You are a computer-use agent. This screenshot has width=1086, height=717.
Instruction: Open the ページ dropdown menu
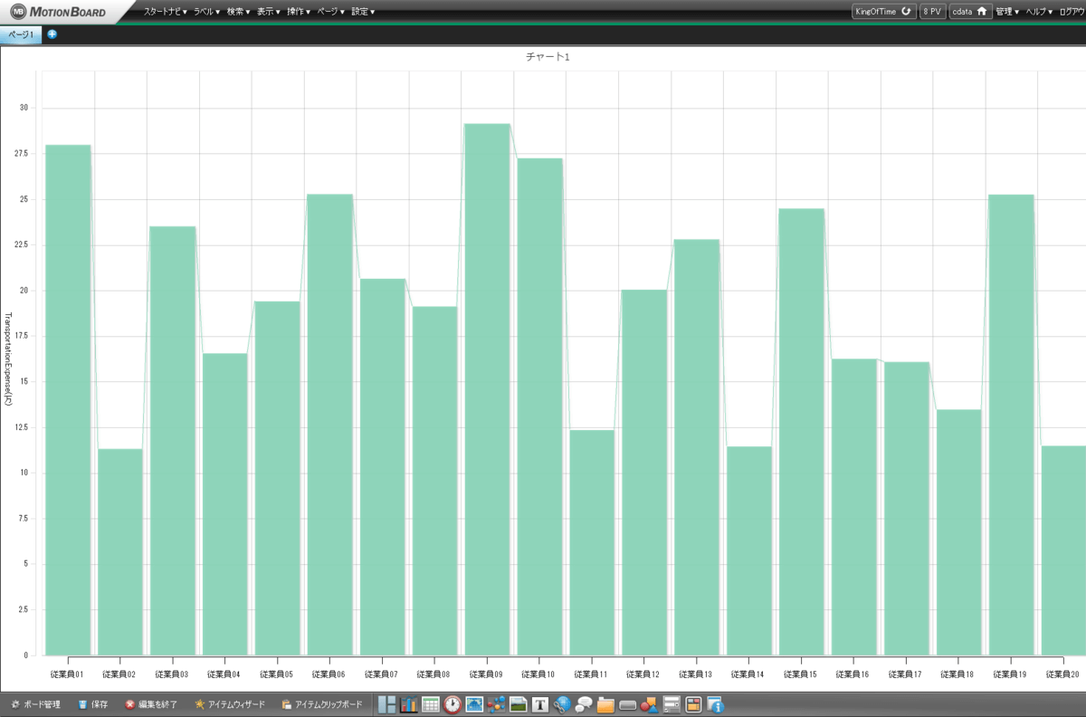click(331, 12)
